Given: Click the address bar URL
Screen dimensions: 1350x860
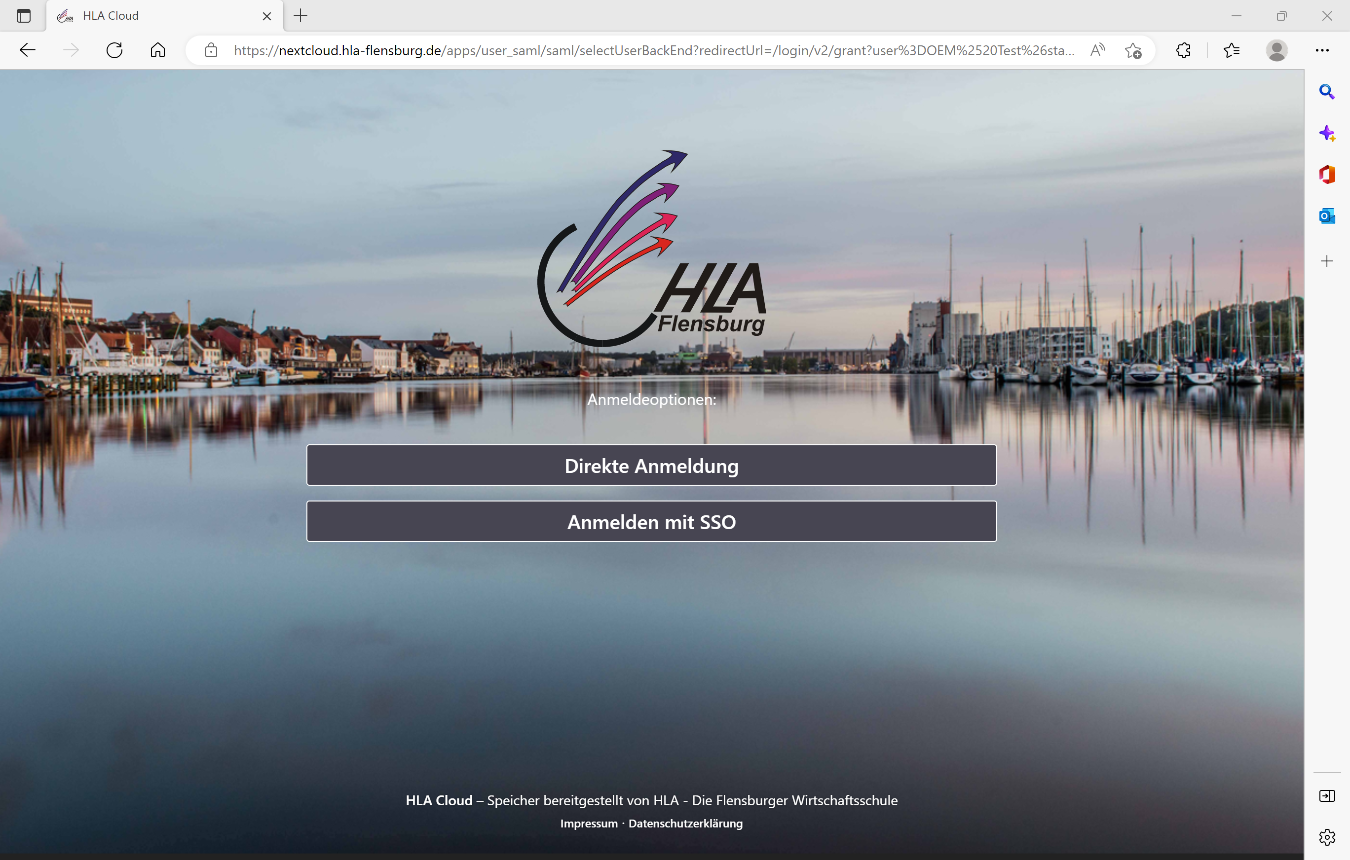Looking at the screenshot, I should click(654, 50).
